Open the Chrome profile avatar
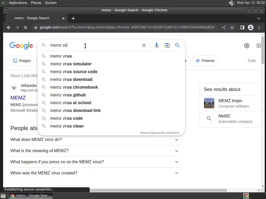Image resolution: width=266 pixels, height=199 pixels. pos(251,27)
